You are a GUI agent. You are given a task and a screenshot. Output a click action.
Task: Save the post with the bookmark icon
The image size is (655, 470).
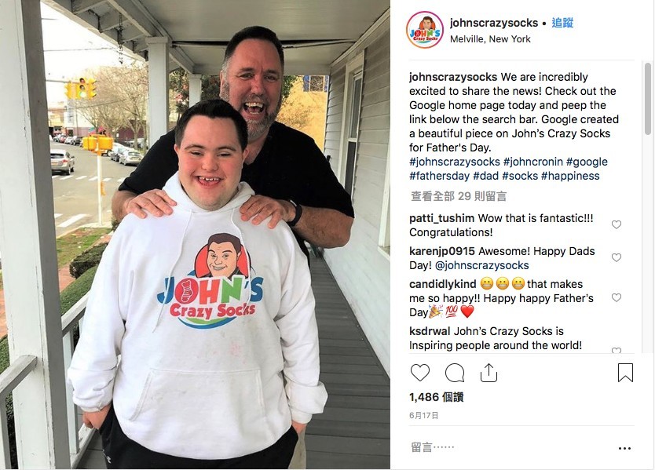625,373
